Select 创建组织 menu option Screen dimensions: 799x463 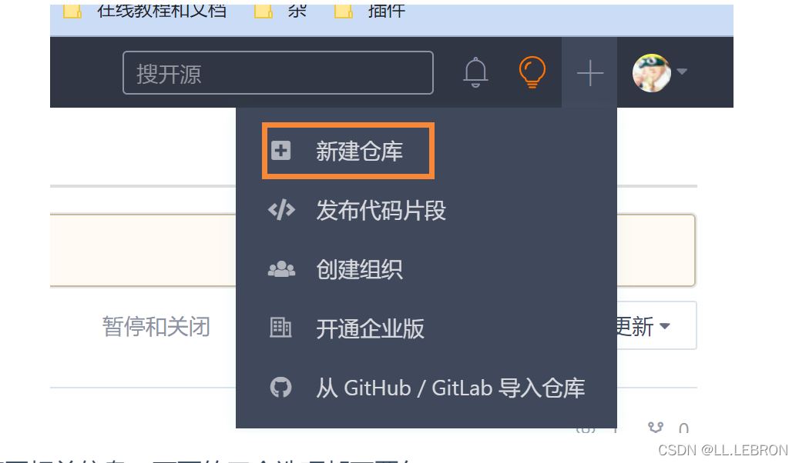click(x=359, y=269)
